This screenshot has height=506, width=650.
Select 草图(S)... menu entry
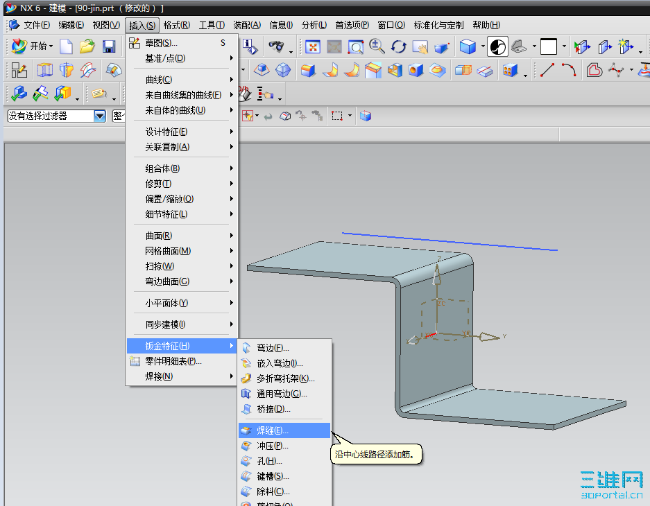tap(182, 43)
